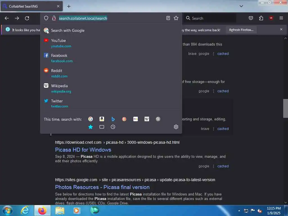The width and height of the screenshot is (288, 216).
Task: Click the Refresh Firefox button
Action: coord(241,30)
